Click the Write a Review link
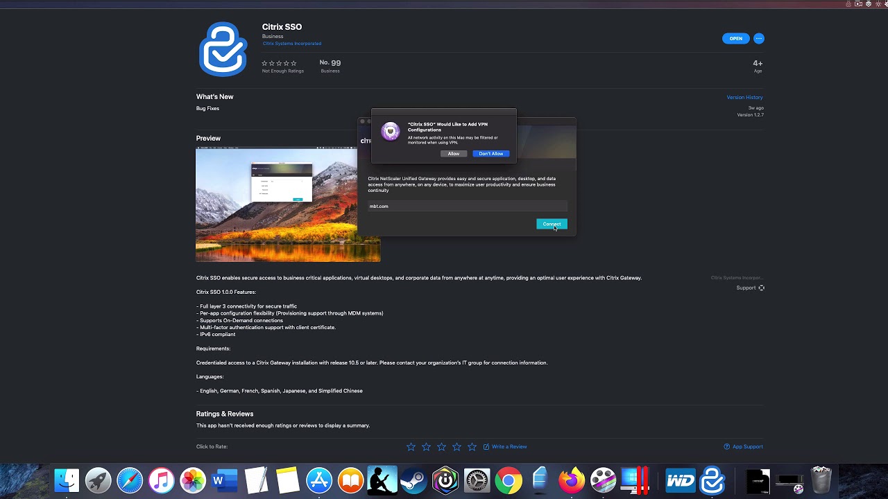 pos(505,447)
